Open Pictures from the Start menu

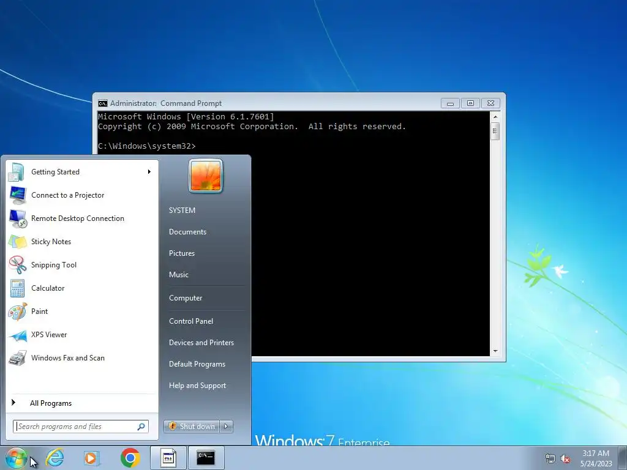181,253
